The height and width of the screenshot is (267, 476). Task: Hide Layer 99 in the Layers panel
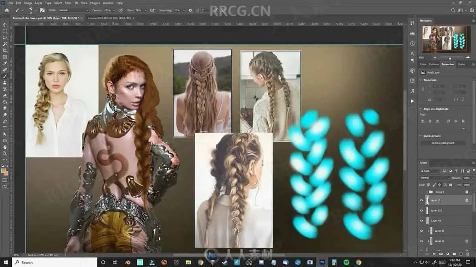click(421, 221)
